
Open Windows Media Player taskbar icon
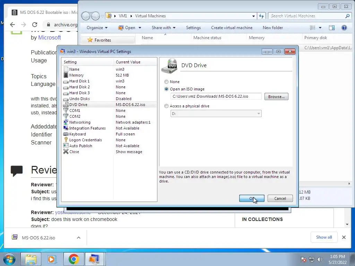[x=52, y=259]
